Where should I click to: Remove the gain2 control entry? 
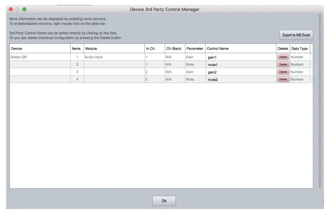(x=283, y=72)
